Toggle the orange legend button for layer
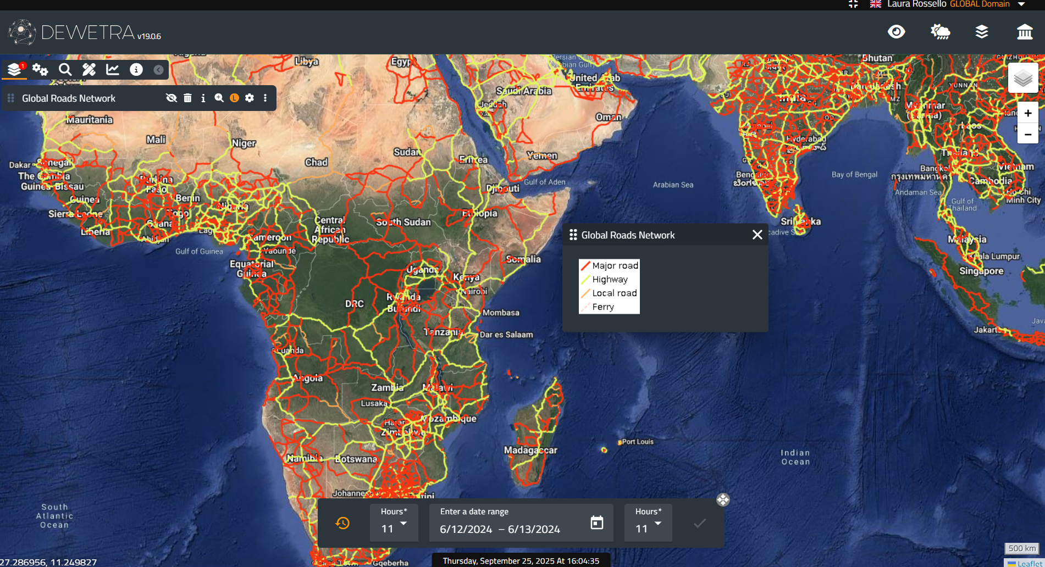Viewport: 1045px width, 567px height. [234, 98]
